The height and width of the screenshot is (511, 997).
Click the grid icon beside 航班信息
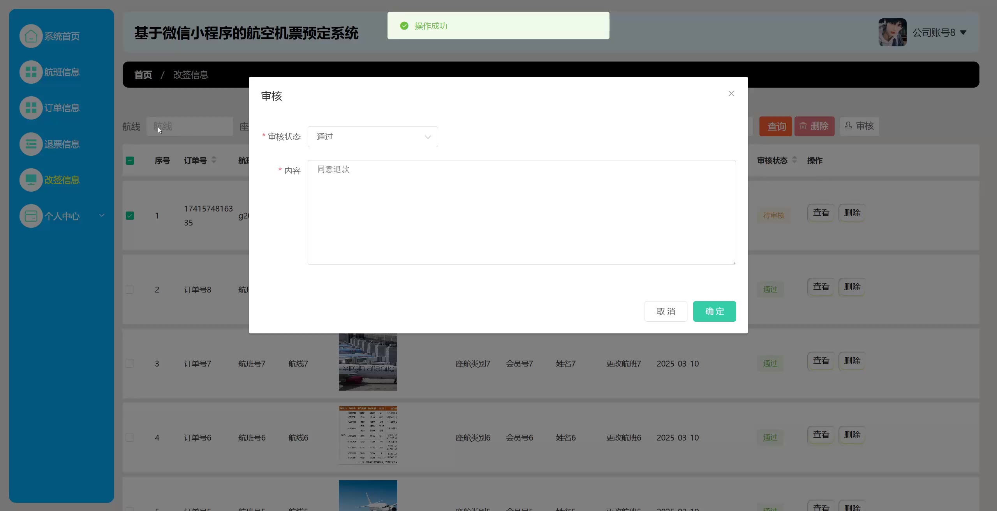tap(31, 72)
